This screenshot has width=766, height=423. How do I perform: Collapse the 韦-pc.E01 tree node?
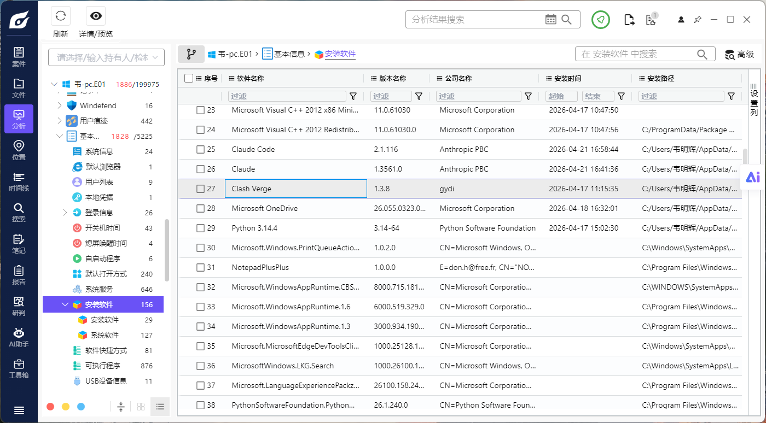coord(54,85)
